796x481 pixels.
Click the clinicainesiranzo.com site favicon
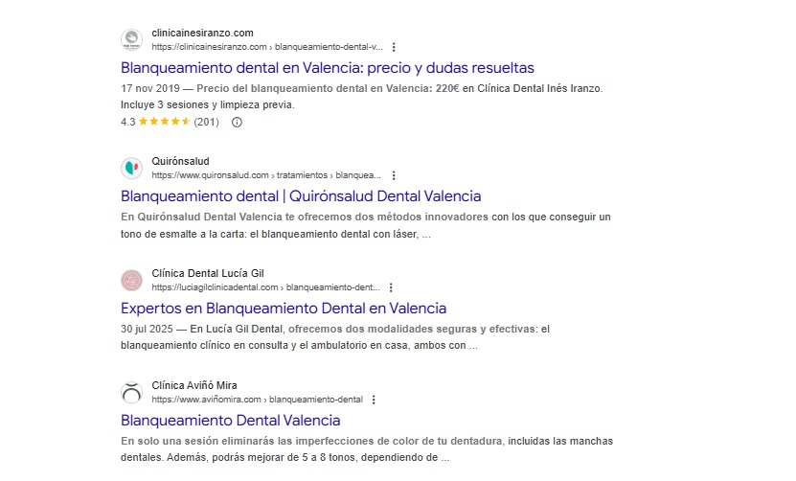click(131, 39)
